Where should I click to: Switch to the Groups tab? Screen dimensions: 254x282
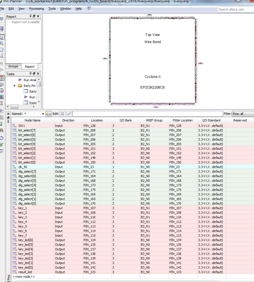pos(13,66)
